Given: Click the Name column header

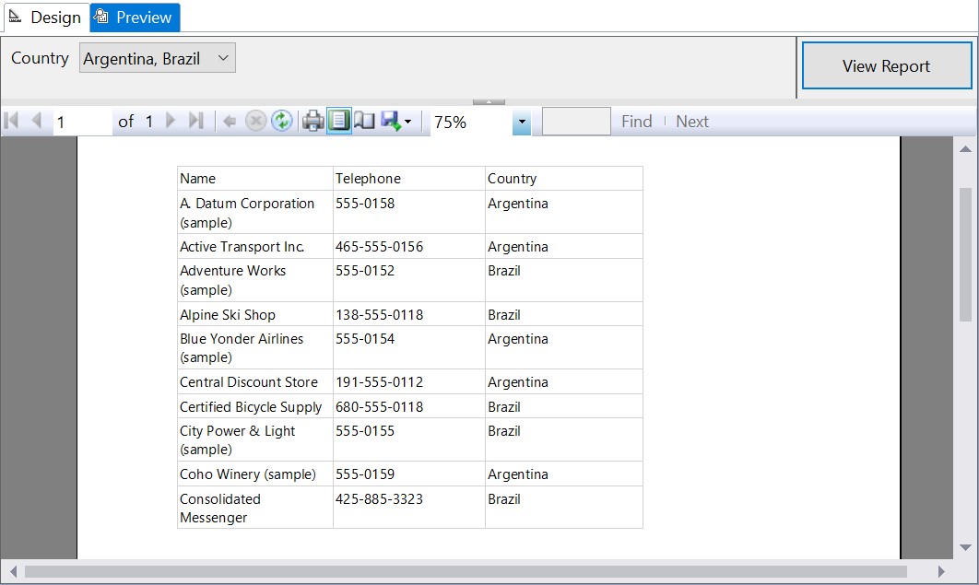Looking at the screenshot, I should [x=254, y=179].
